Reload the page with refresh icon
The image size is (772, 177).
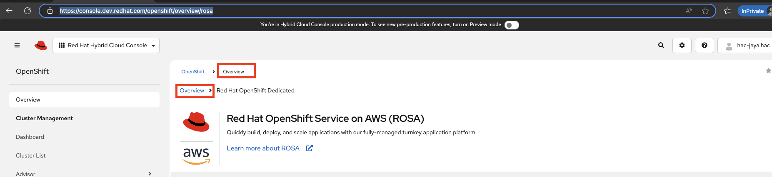point(27,11)
